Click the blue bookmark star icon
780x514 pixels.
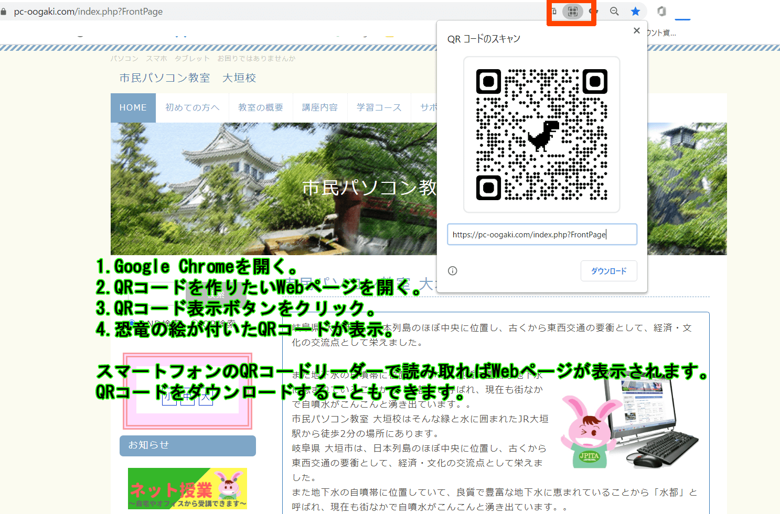635,12
